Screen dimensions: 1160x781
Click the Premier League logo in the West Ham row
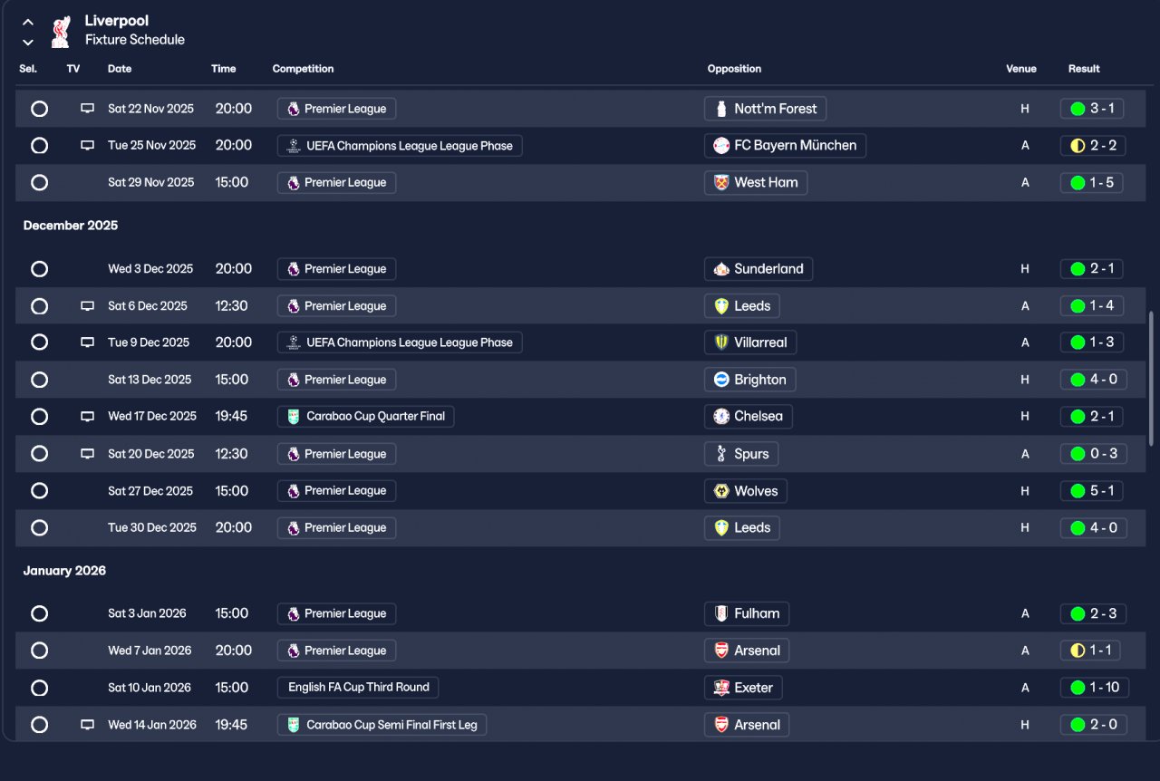pos(293,183)
